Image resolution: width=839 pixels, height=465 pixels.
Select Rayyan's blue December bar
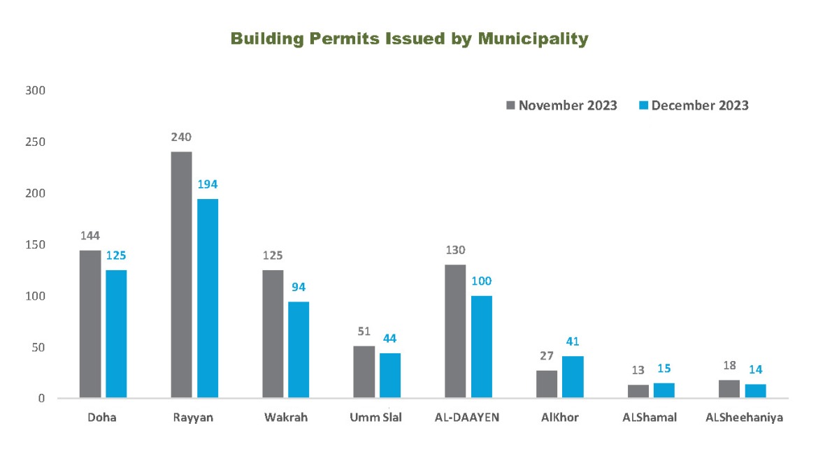click(208, 298)
